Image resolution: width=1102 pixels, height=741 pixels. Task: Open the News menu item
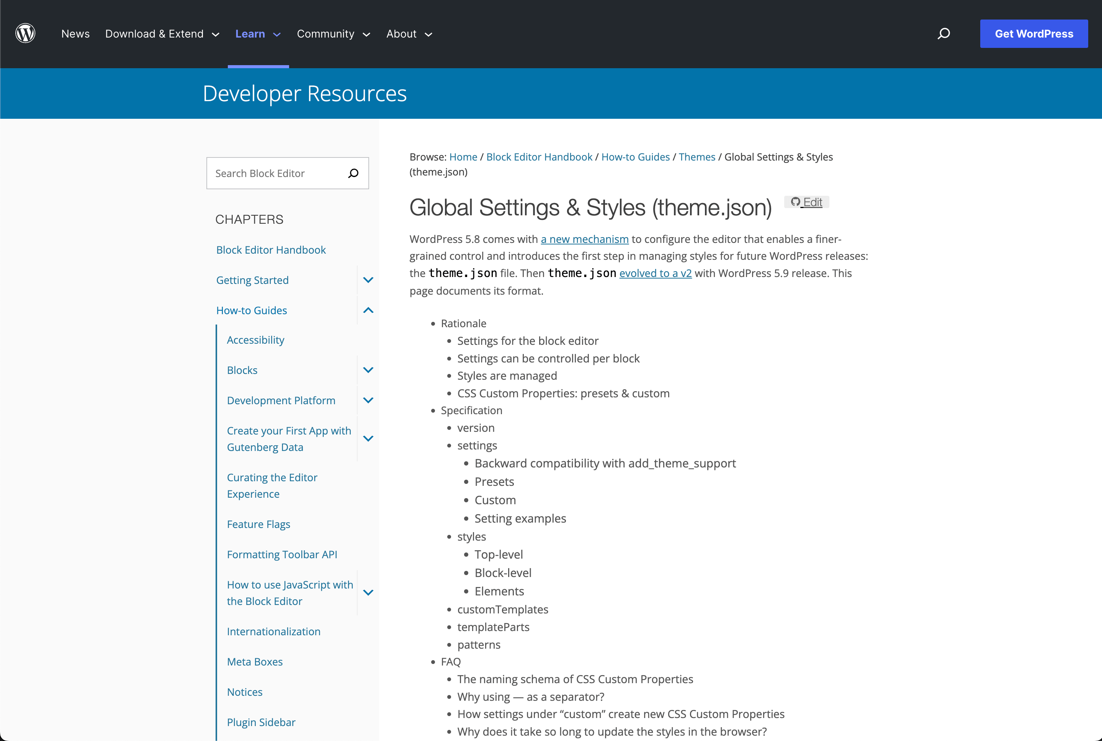coord(75,34)
